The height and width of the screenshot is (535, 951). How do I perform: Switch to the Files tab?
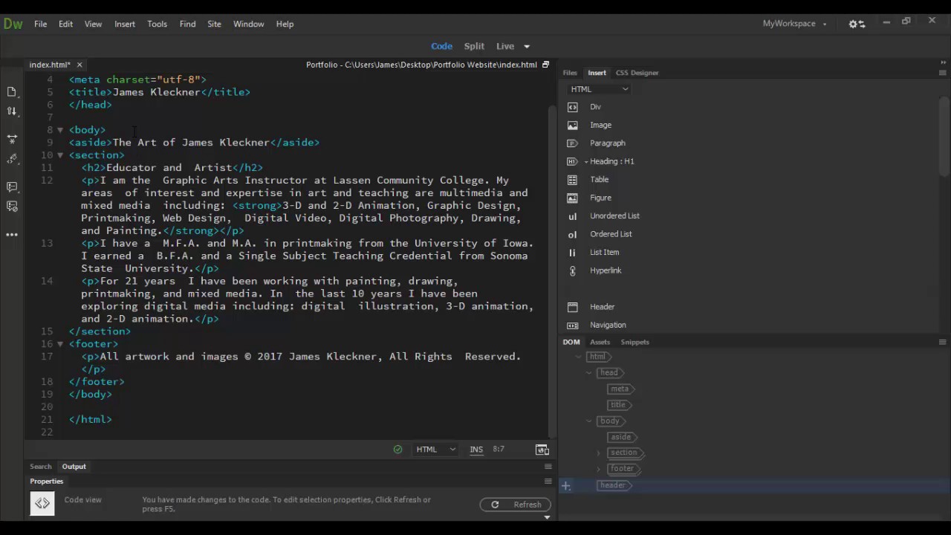570,73
